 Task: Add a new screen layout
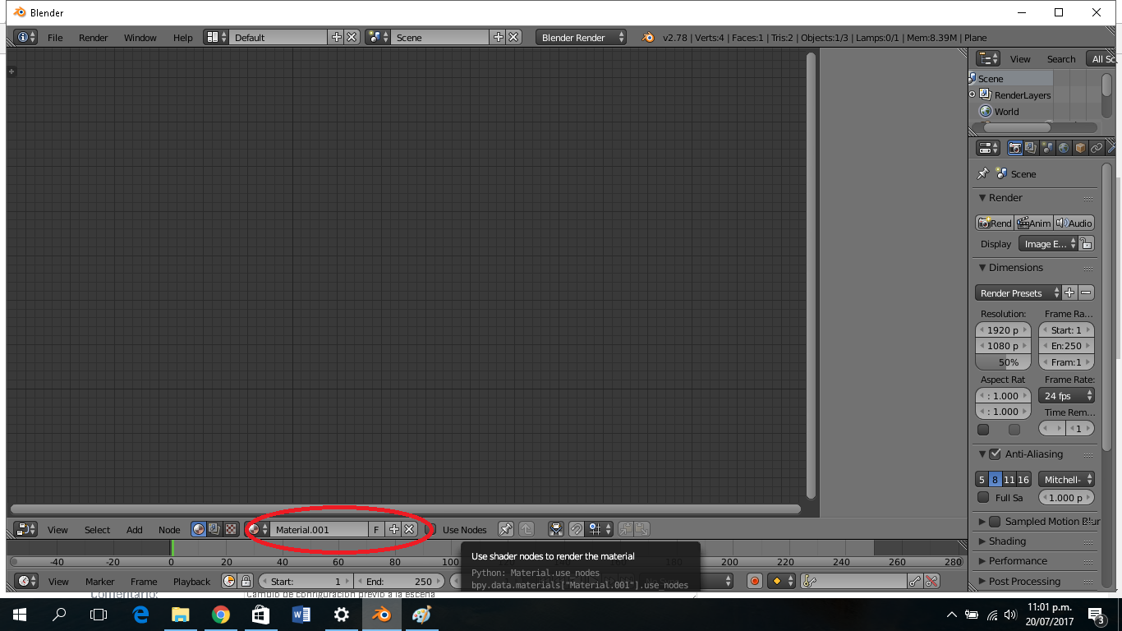pos(336,37)
